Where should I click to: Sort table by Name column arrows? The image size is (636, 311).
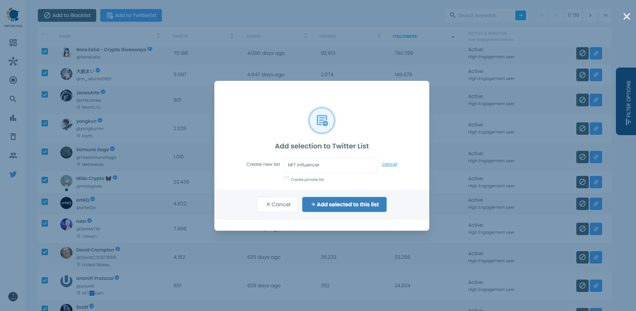[x=158, y=36]
